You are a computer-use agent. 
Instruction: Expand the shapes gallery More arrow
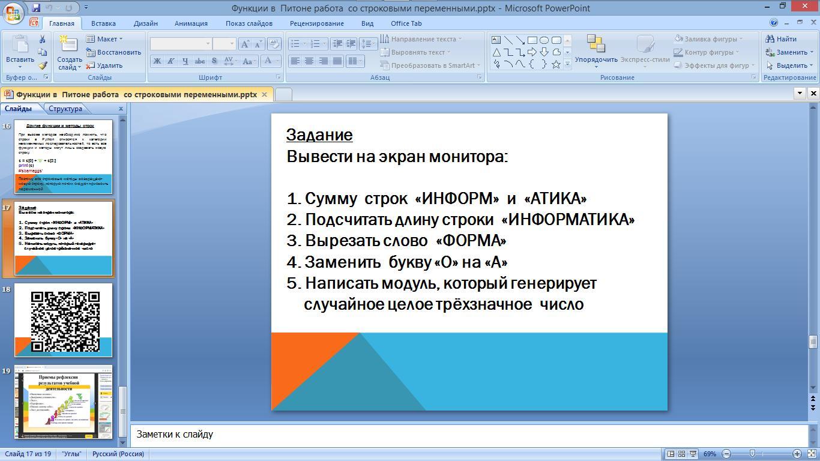567,64
